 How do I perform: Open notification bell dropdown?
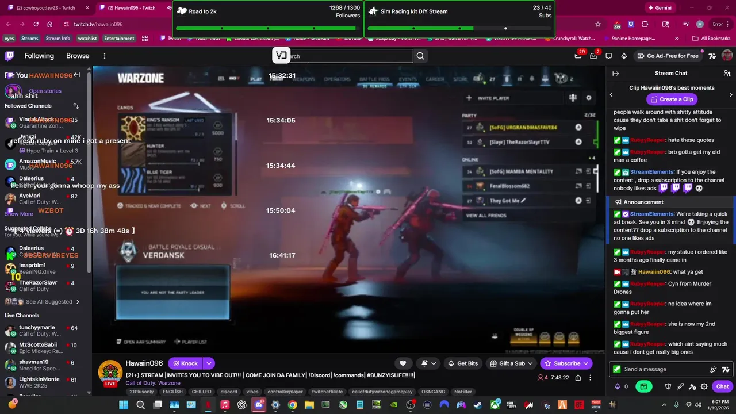428,363
